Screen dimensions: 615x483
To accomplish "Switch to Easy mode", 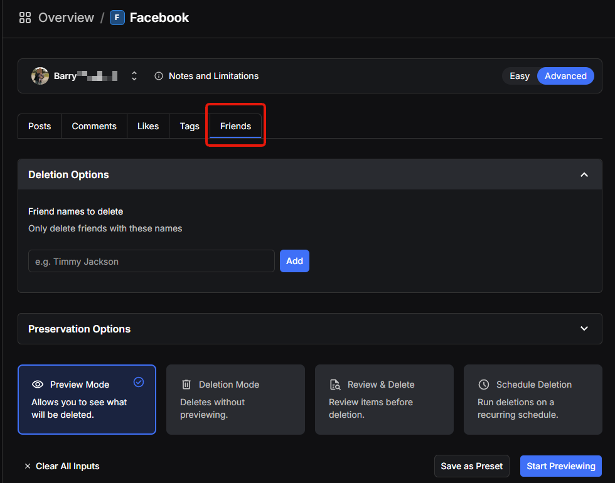I will (520, 76).
